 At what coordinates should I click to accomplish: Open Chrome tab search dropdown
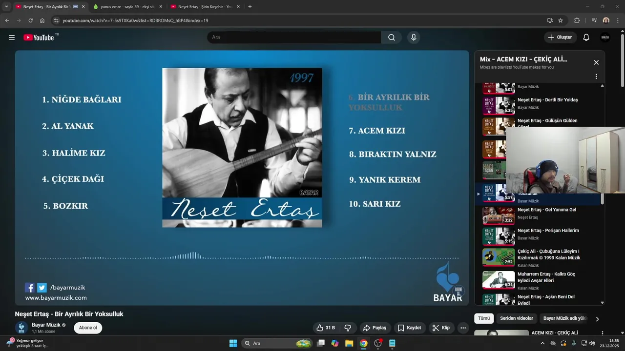(6, 7)
